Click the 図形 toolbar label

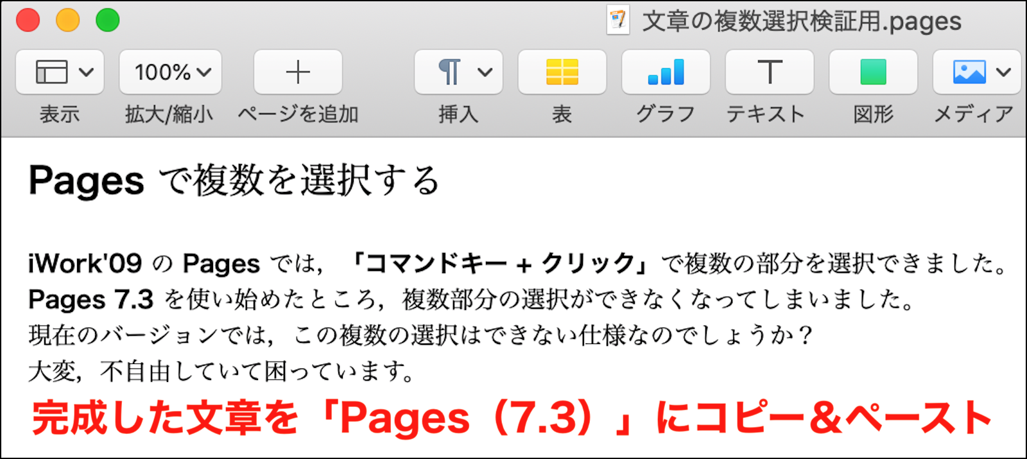click(873, 114)
